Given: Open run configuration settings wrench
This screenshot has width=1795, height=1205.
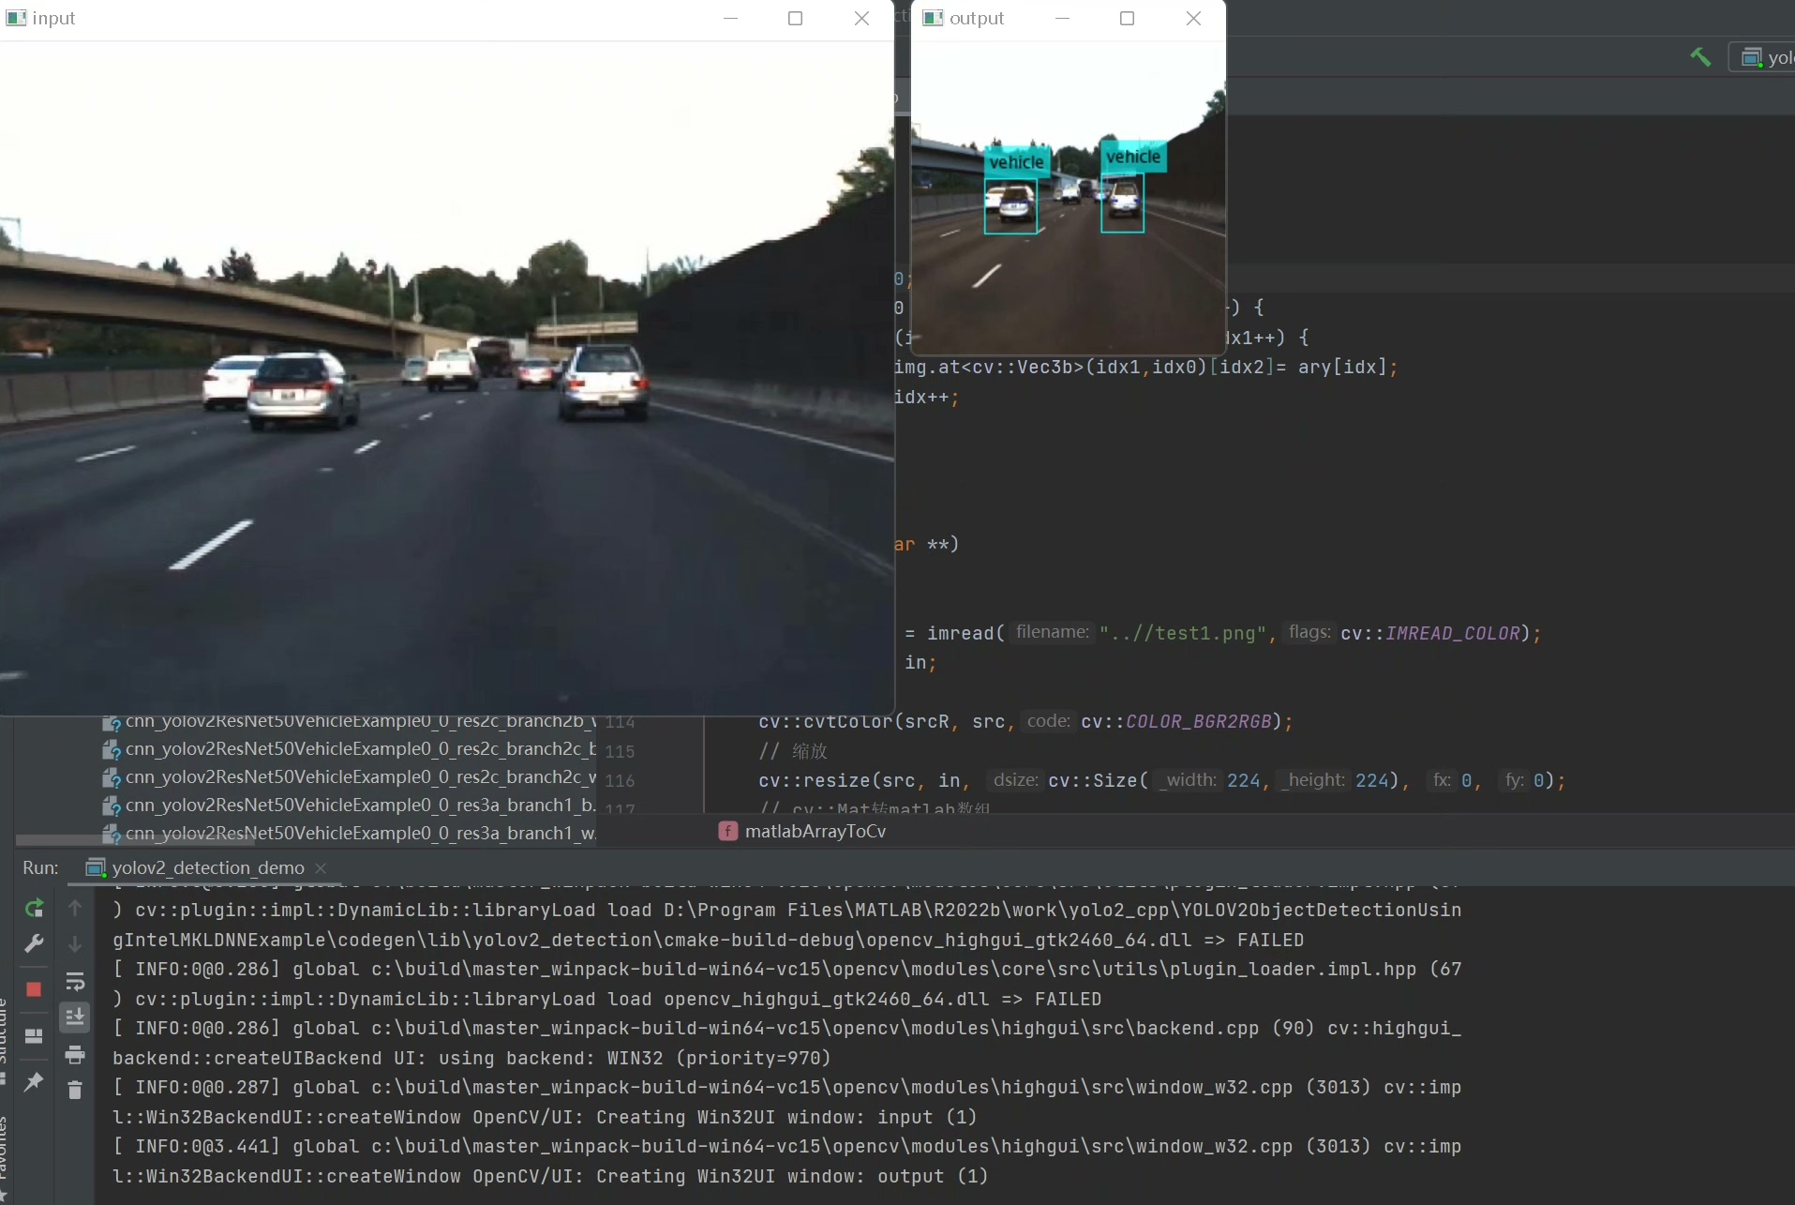Looking at the screenshot, I should coord(34,943).
